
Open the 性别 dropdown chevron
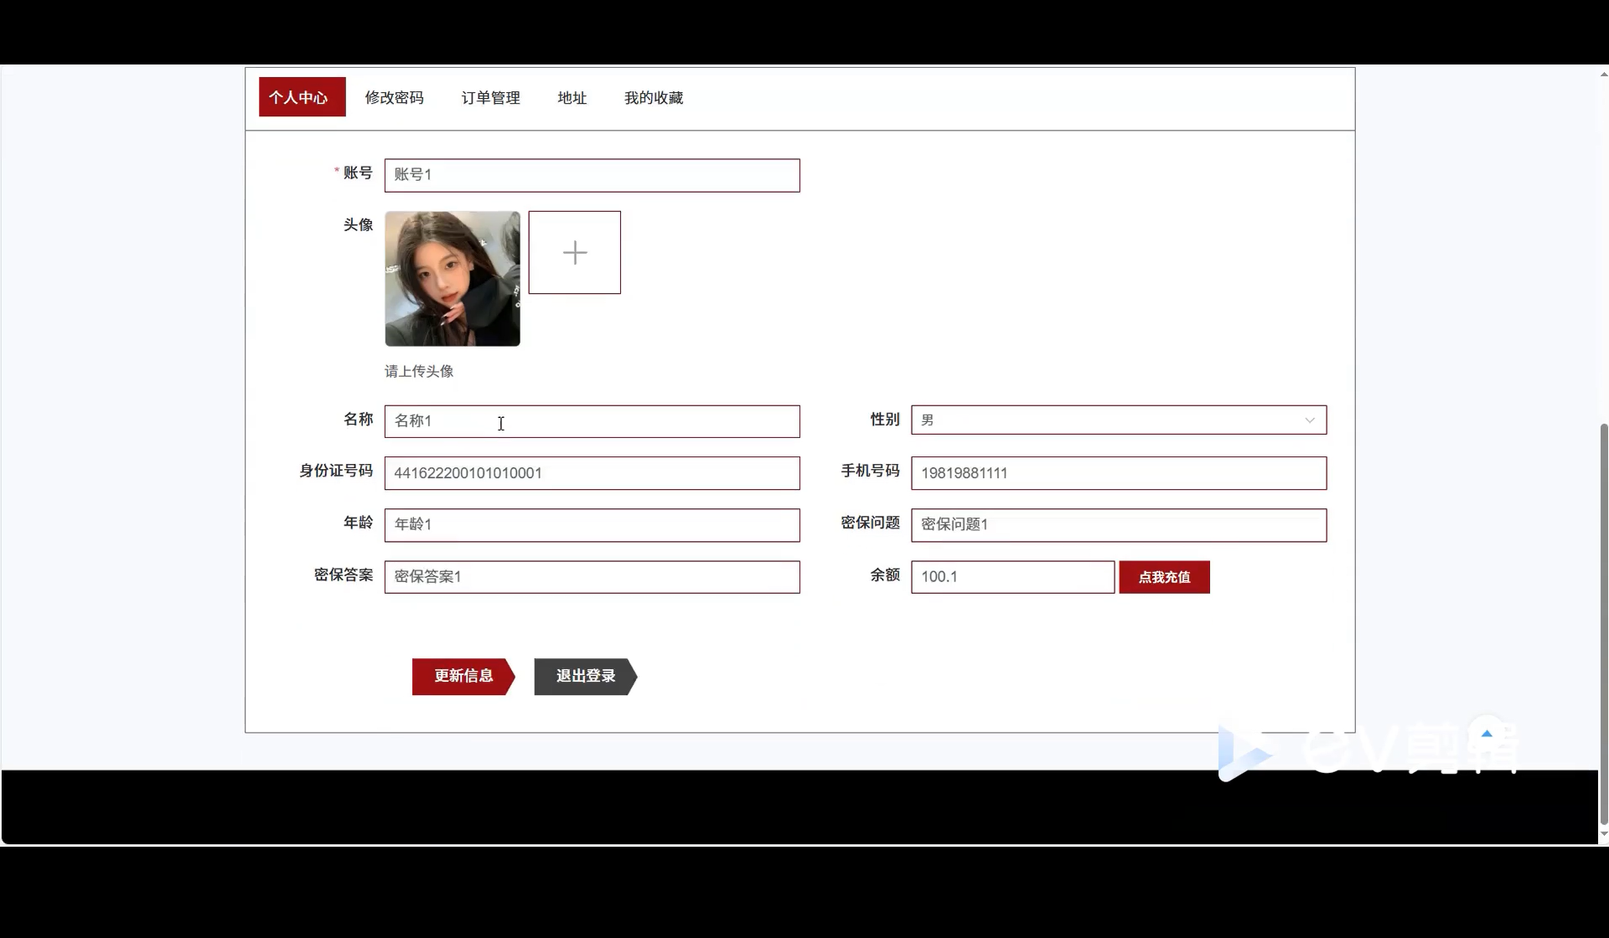coord(1309,420)
